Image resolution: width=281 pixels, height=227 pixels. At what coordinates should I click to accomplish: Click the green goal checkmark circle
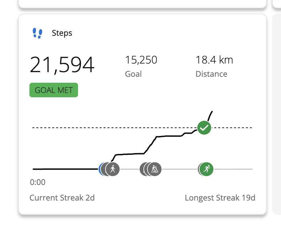pyautogui.click(x=204, y=128)
